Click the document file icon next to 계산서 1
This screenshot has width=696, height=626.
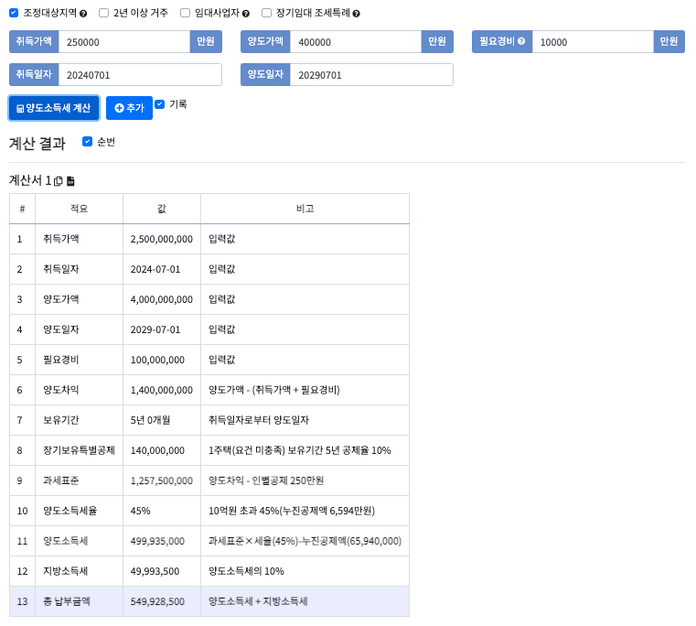(x=70, y=181)
